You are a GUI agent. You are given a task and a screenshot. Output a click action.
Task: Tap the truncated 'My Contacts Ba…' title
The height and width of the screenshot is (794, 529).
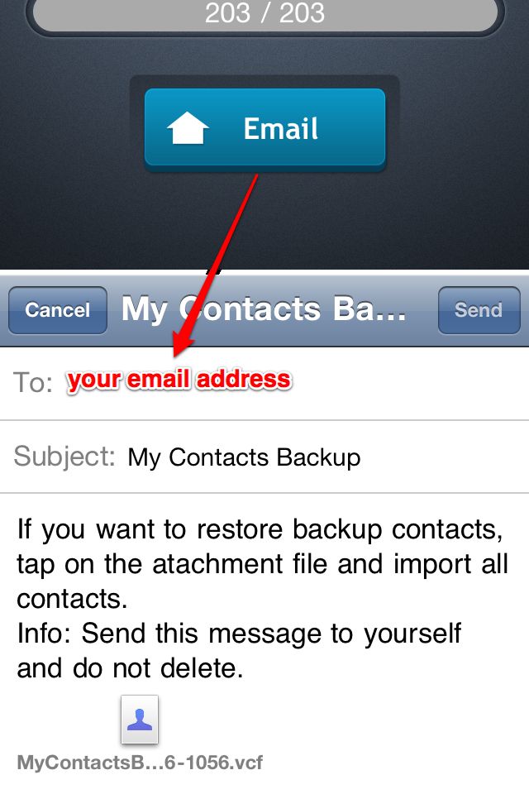pyautogui.click(x=264, y=309)
